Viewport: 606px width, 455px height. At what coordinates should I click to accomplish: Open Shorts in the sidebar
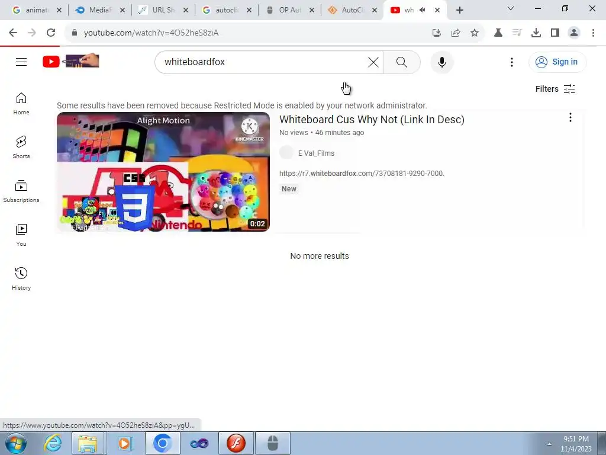21,148
